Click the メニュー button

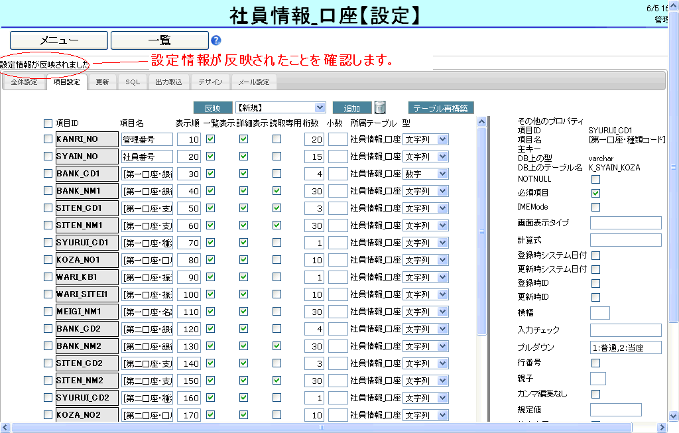(x=59, y=40)
